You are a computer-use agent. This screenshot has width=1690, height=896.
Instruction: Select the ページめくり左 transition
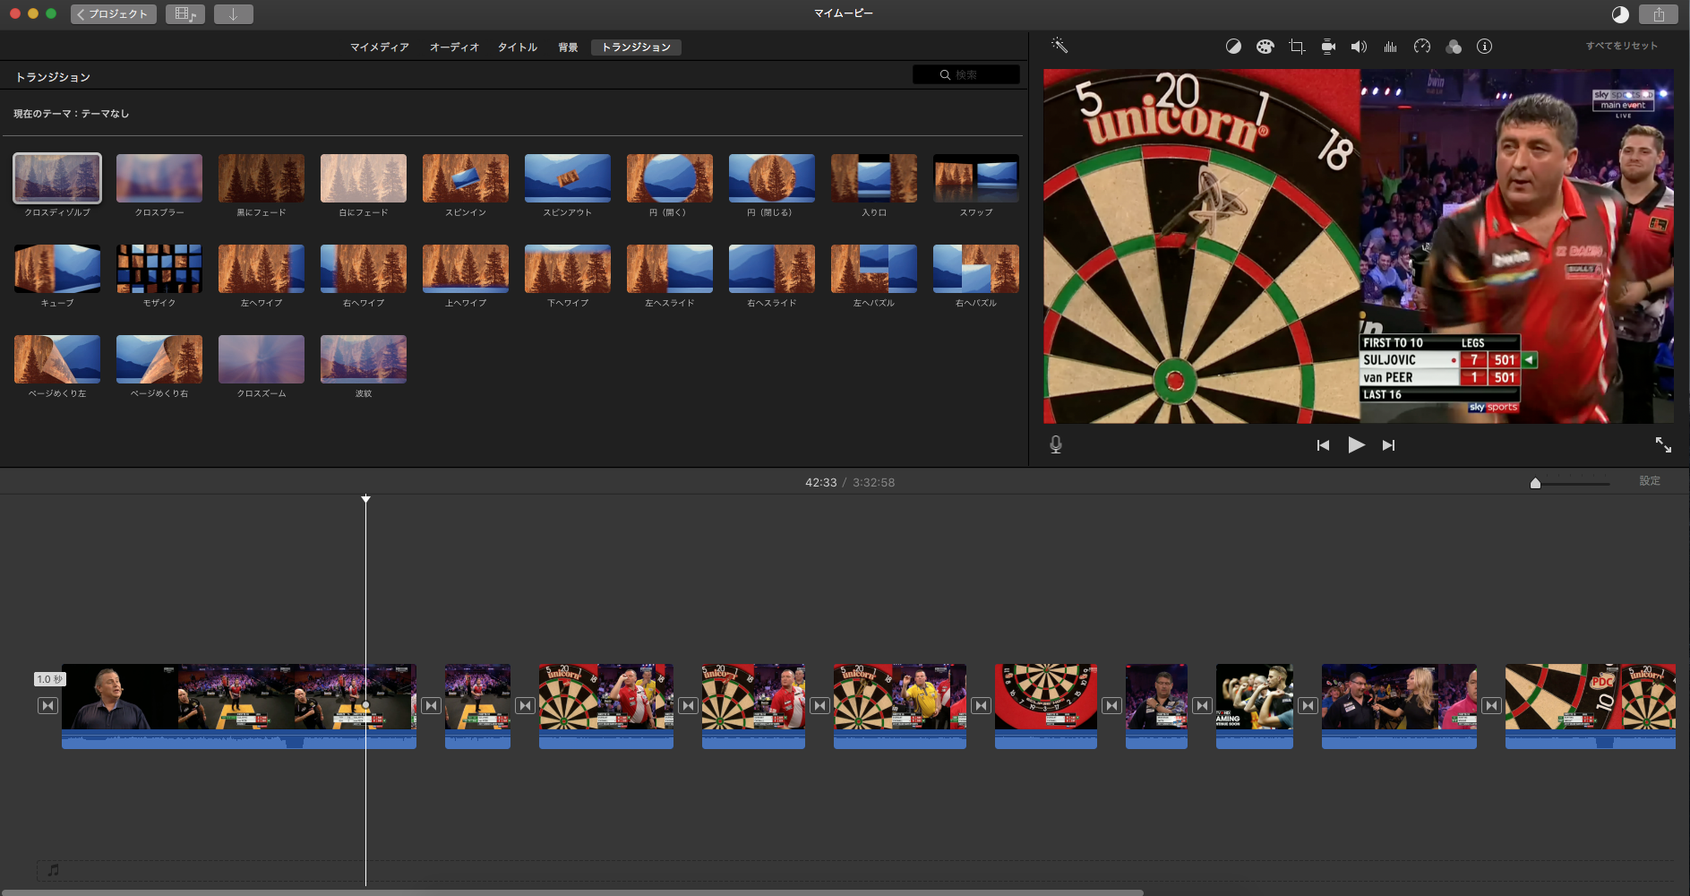tap(57, 359)
